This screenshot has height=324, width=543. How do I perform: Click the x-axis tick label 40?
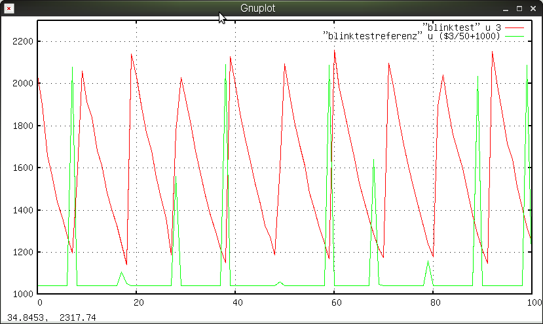click(236, 303)
